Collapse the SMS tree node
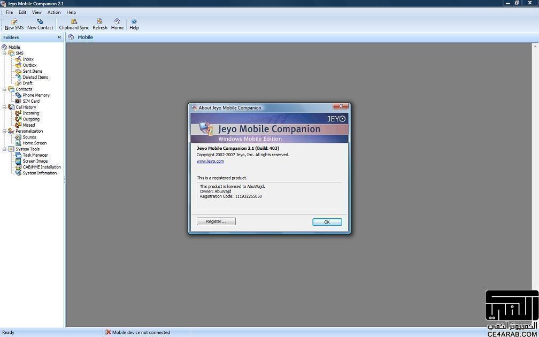Viewport: 539px width, 337px height. tap(4, 53)
